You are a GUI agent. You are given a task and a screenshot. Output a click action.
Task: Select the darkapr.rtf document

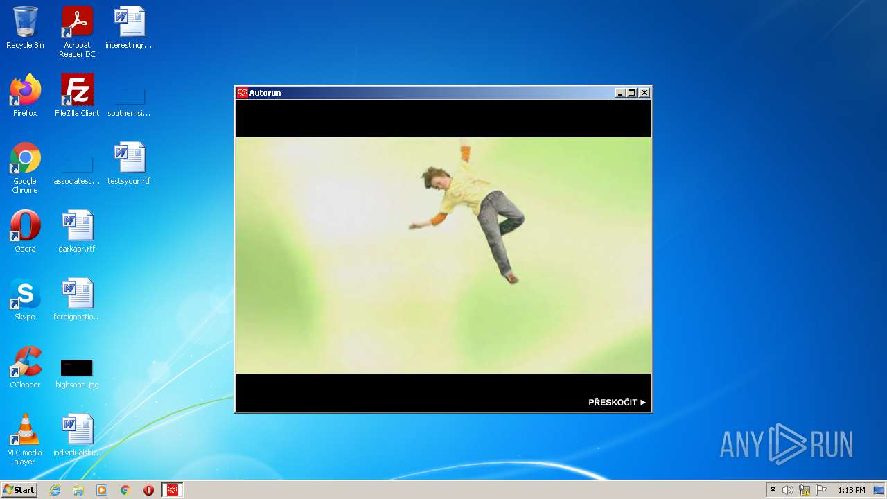click(77, 231)
